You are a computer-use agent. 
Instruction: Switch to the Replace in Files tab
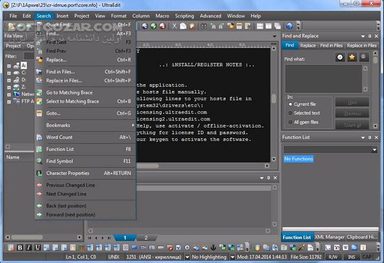[362, 45]
